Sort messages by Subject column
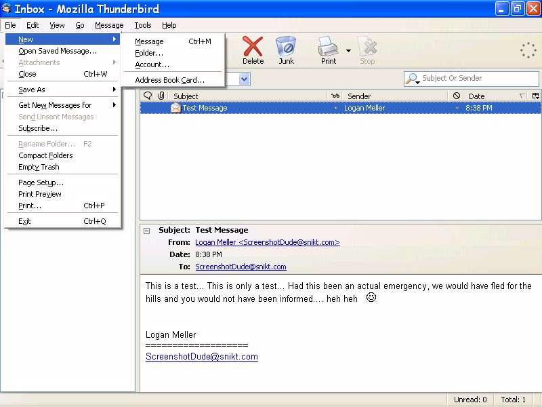The width and height of the screenshot is (542, 407). pyautogui.click(x=249, y=96)
